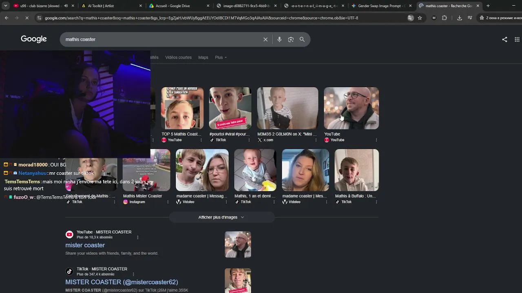Close the u96 club bizarre tab
Viewport: 522px width, 293px height.
tap(73, 6)
